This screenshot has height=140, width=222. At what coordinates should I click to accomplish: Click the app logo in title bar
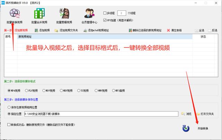3,3
